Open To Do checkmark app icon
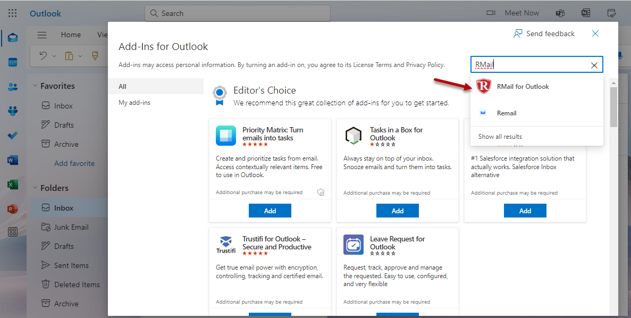Image resolution: width=631 pixels, height=318 pixels. point(13,135)
